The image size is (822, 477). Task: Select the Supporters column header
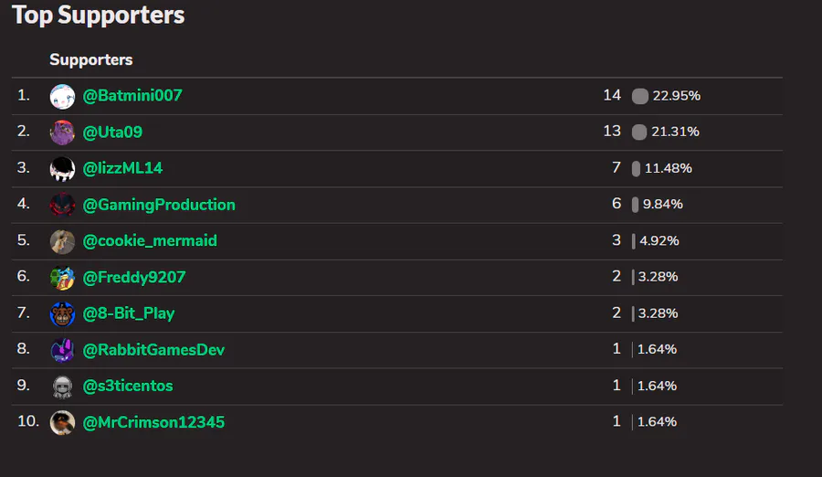91,59
